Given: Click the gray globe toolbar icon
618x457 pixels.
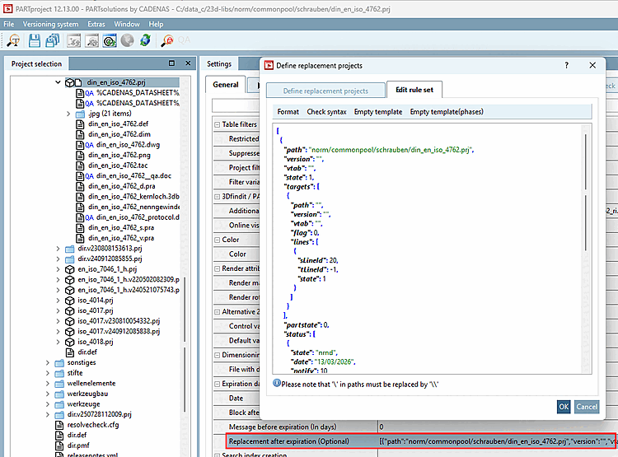Looking at the screenshot, I should pos(127,40).
